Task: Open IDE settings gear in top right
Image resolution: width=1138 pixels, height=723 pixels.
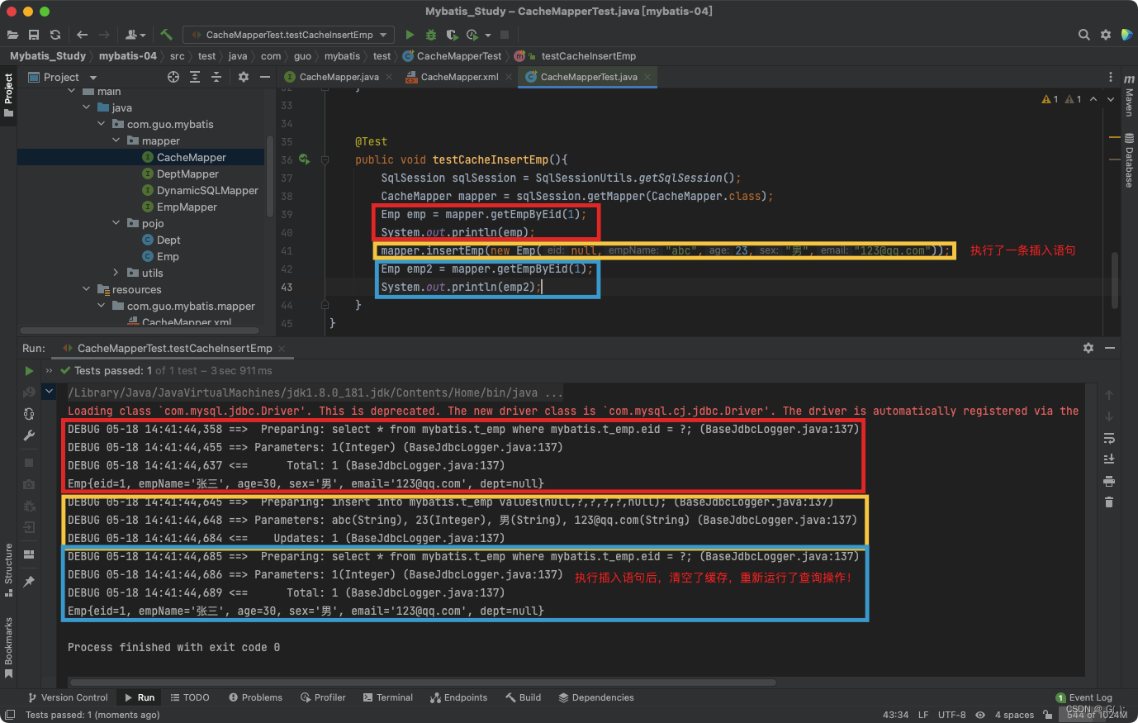Action: coord(1106,35)
